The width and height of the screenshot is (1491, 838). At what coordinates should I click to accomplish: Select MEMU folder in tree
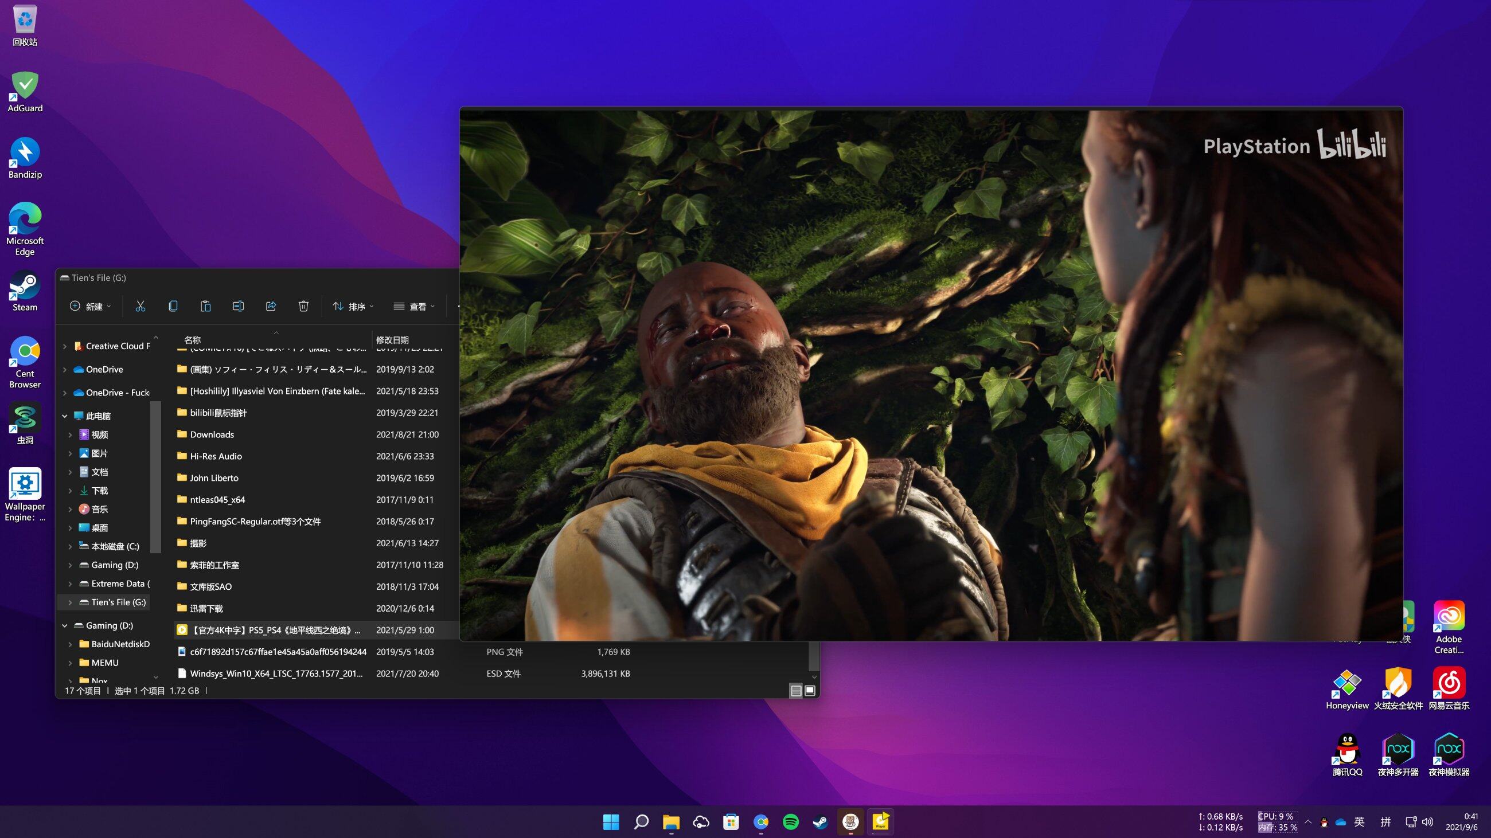99,662
